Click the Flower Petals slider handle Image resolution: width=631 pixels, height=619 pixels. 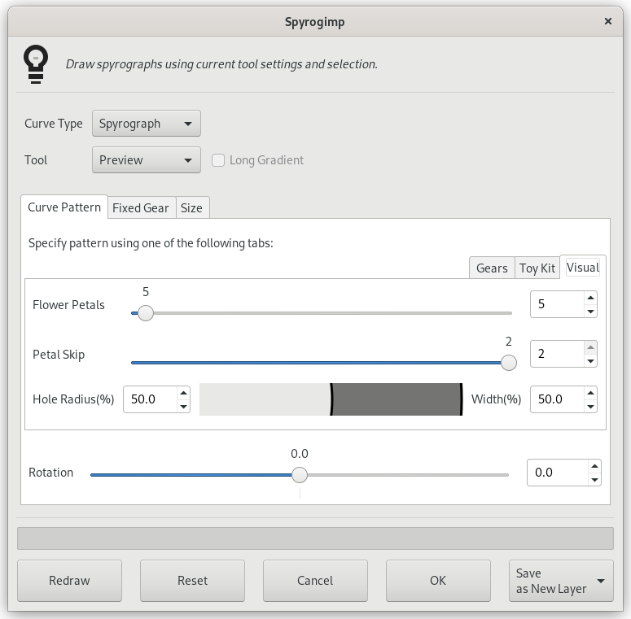[x=146, y=313]
